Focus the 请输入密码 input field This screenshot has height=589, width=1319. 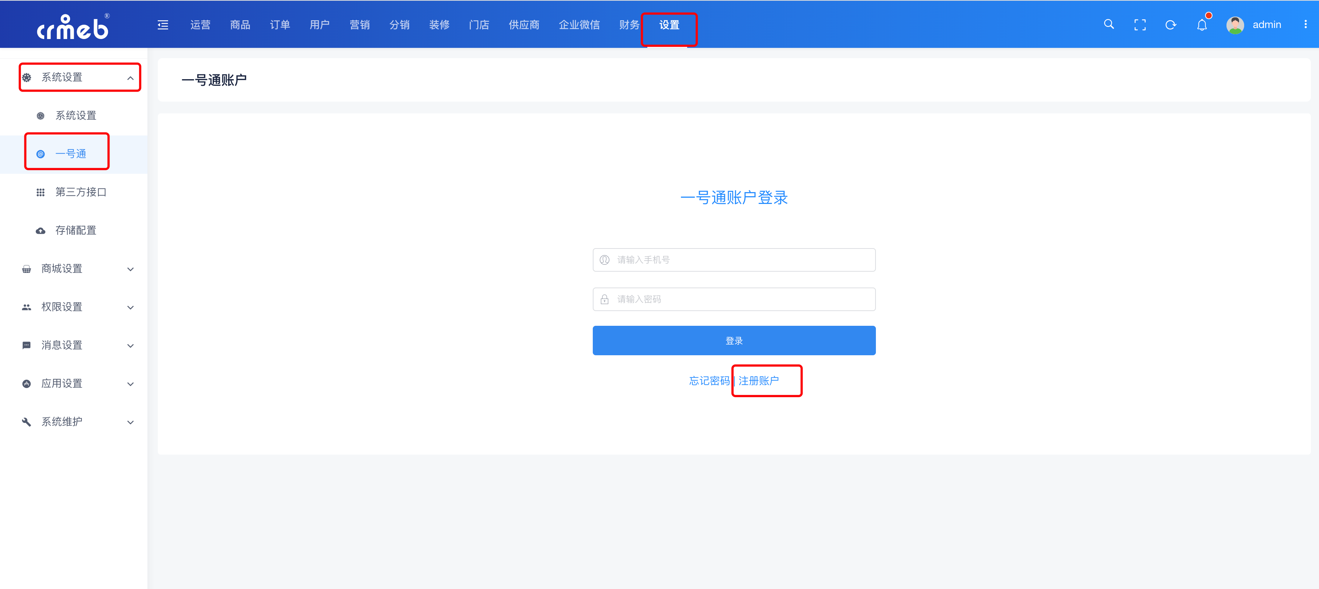point(734,300)
